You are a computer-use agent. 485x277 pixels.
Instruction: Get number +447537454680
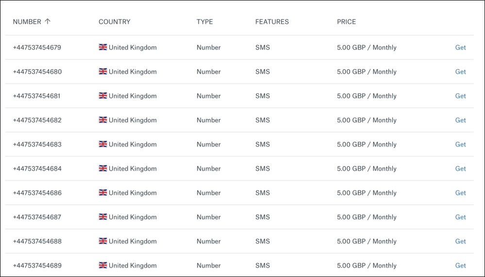[x=460, y=71]
